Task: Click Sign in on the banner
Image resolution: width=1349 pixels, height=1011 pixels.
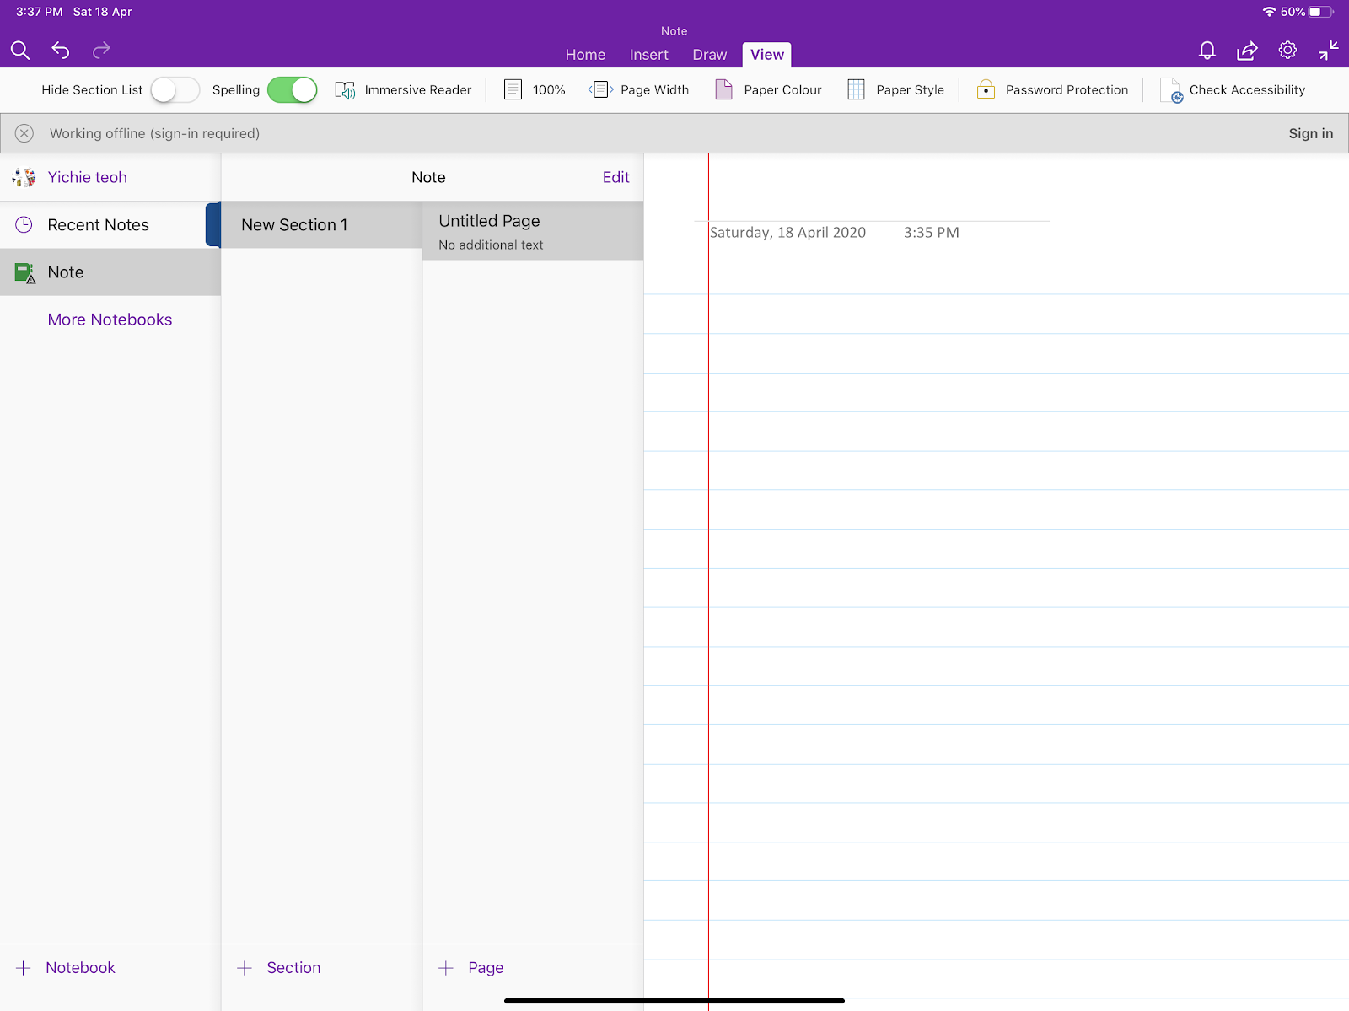Action: coord(1311,133)
